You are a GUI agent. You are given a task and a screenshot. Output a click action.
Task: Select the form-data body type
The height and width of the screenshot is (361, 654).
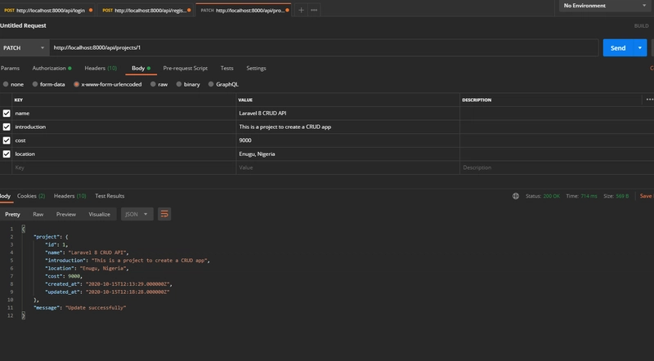pos(48,84)
